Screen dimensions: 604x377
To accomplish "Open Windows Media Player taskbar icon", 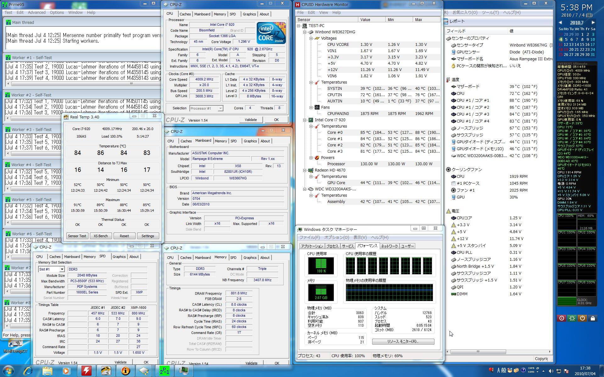I will pos(66,371).
